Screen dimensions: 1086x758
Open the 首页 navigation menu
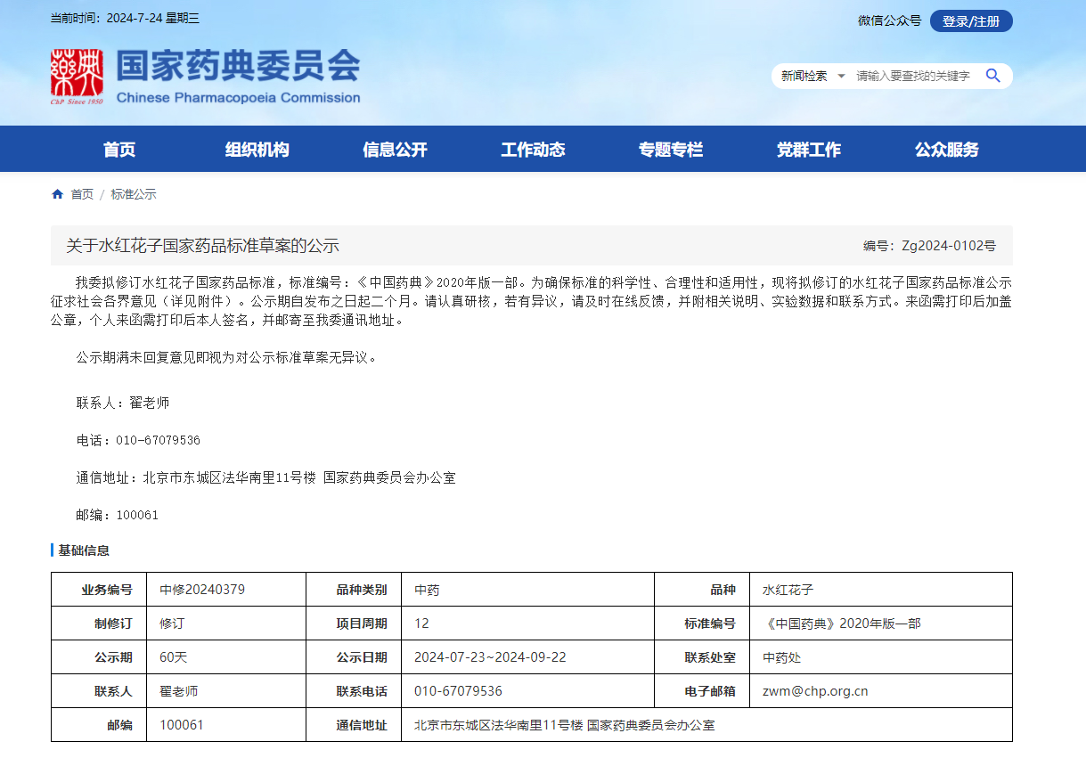(119, 150)
